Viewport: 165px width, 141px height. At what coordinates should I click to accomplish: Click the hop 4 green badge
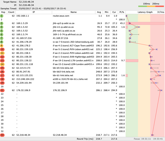(x=2, y=27)
